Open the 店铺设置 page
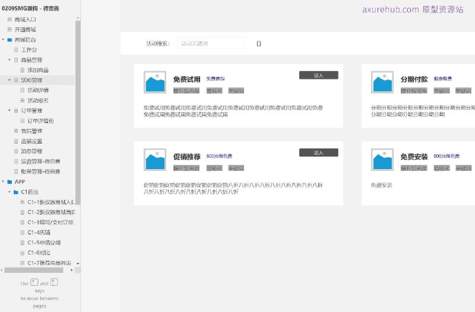This screenshot has height=312, width=475. click(x=31, y=141)
